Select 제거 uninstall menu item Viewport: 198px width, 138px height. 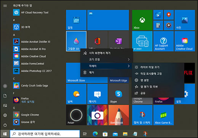pyautogui.click(x=107, y=72)
